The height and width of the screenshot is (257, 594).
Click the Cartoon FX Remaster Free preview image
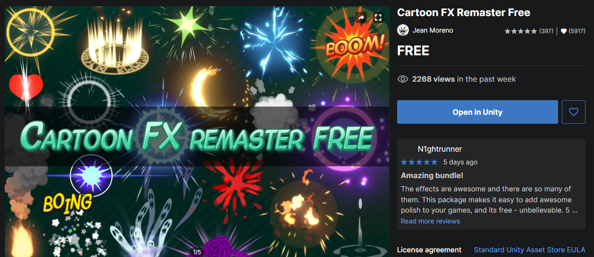(x=197, y=131)
